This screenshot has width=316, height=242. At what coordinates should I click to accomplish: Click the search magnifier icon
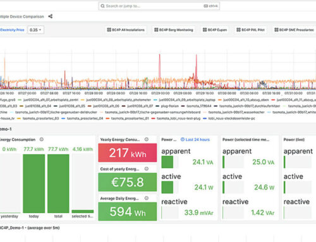(x=102, y=6)
